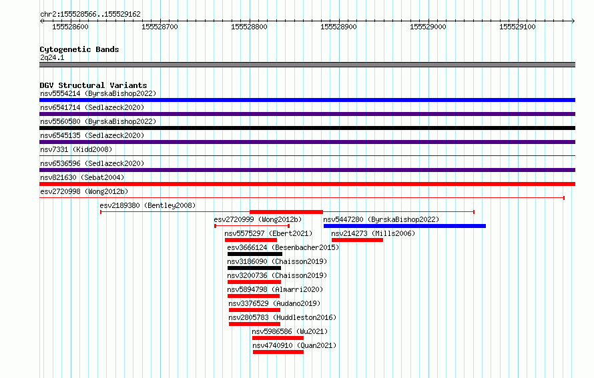The height and width of the screenshot is (378, 594).
Task: Select the purple nsv6536596 variant bar
Action: 307,170
